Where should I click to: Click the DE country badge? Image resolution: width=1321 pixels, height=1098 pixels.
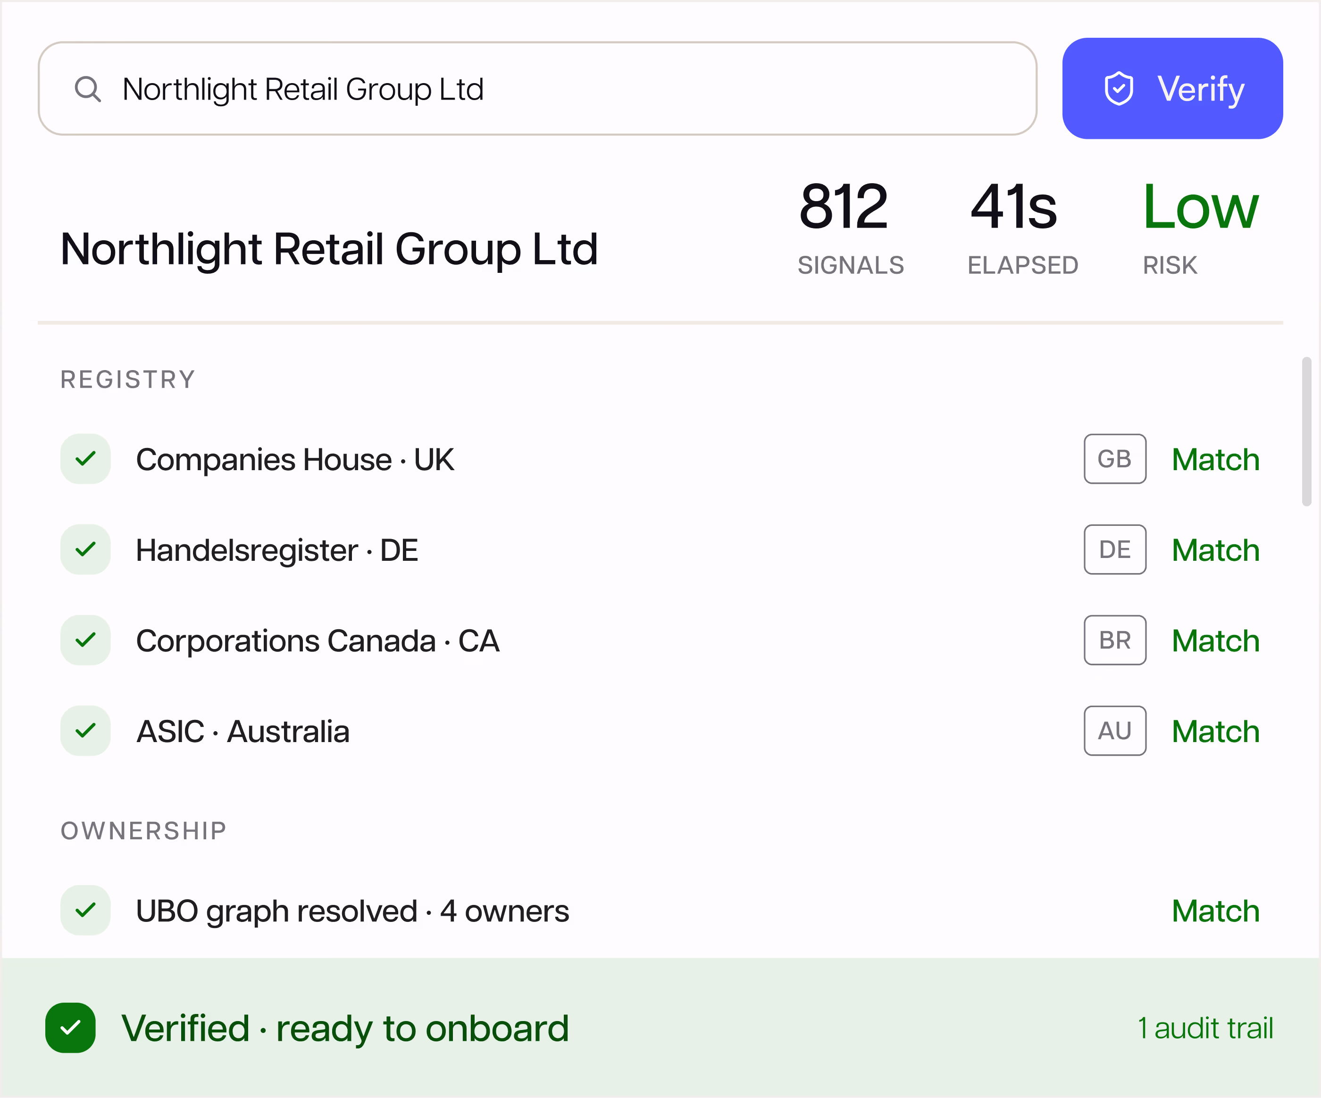1115,549
